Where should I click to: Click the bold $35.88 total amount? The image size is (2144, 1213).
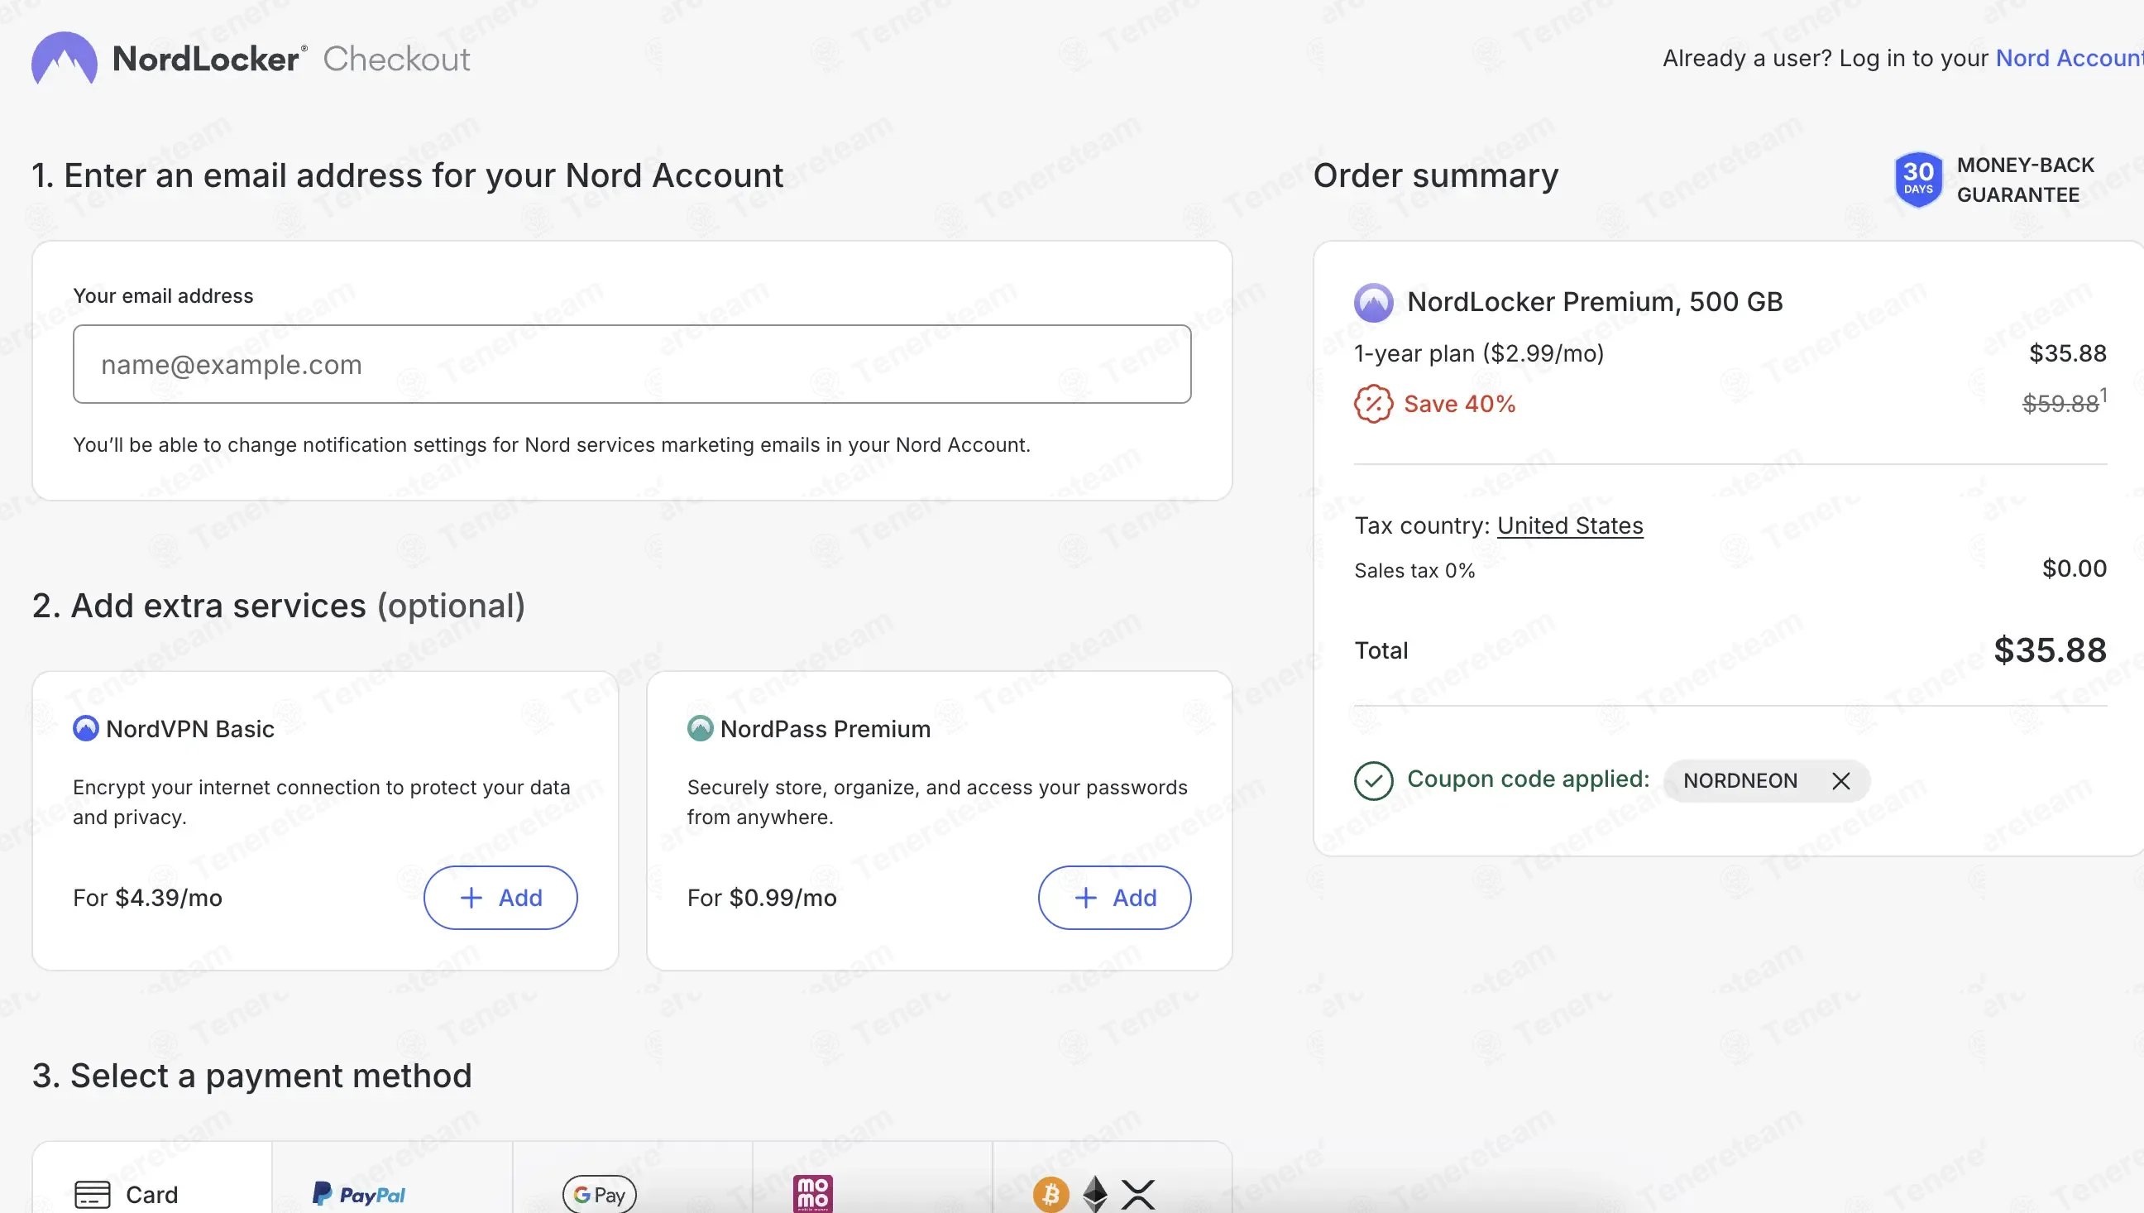pos(2050,650)
